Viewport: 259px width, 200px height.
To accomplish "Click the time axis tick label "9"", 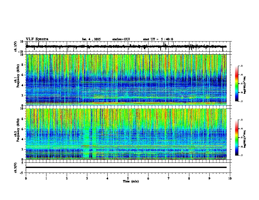I will 209,178.
